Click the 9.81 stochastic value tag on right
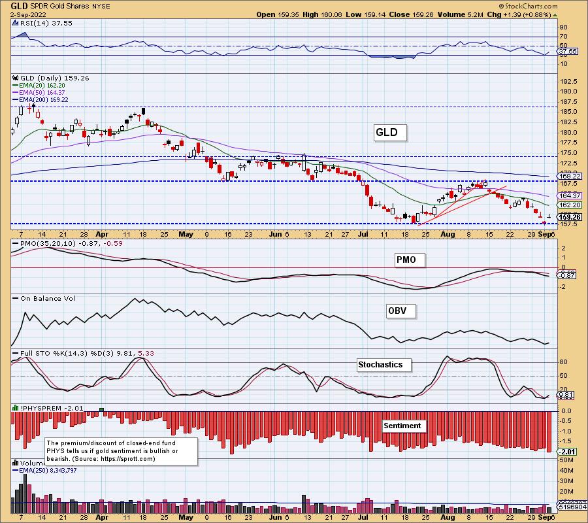The image size is (588, 523). tap(566, 395)
